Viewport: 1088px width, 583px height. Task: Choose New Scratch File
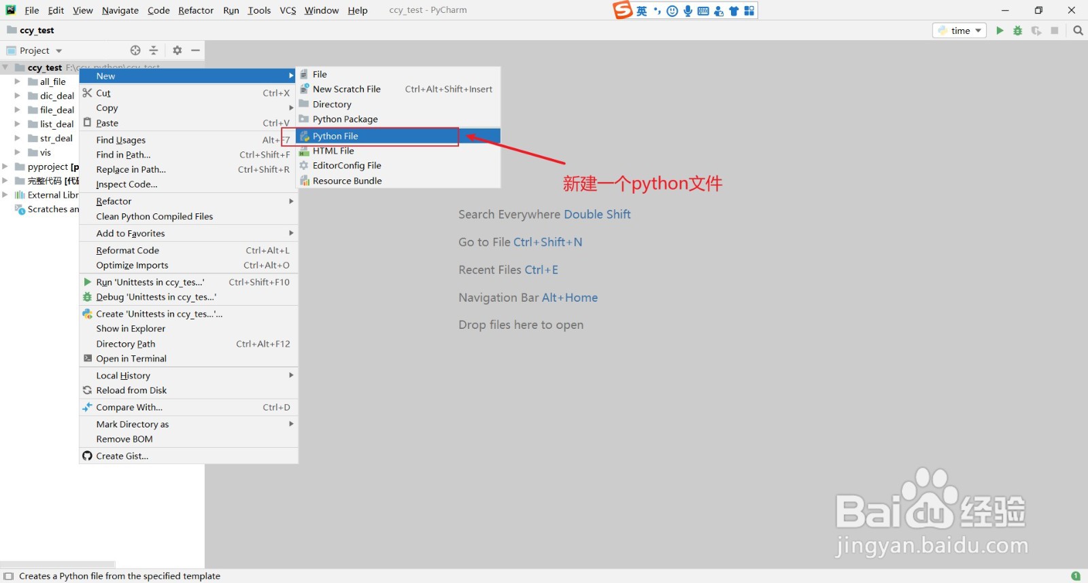(x=398, y=89)
